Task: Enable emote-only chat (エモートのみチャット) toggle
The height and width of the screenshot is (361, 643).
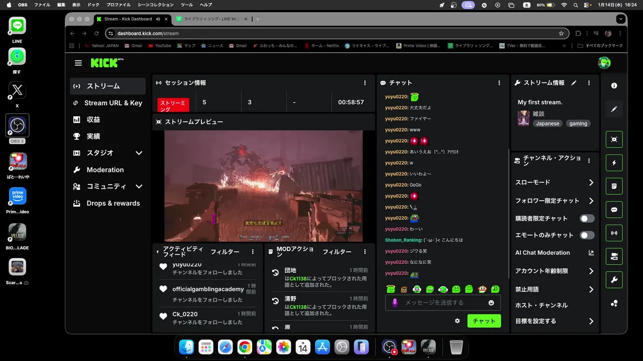Action: 587,235
